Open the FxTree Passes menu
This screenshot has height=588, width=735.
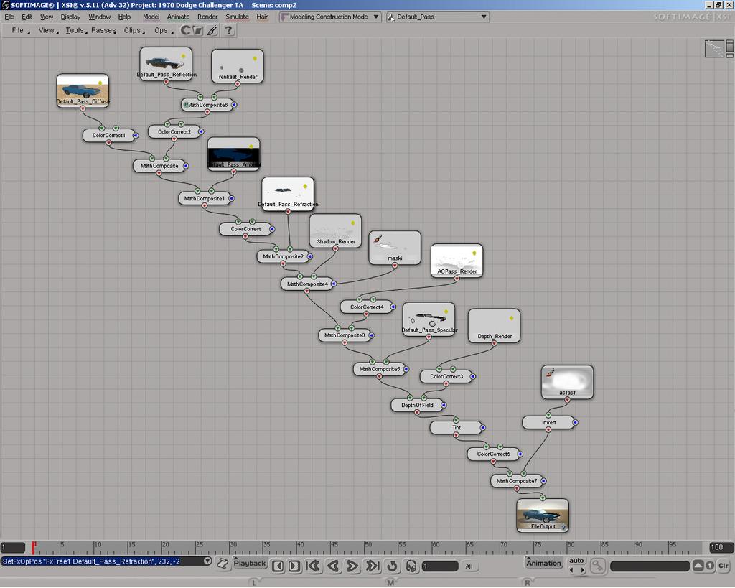click(x=103, y=30)
